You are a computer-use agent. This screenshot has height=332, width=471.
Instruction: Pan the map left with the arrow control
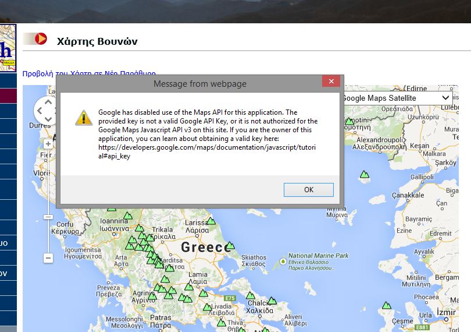[x=39, y=110]
